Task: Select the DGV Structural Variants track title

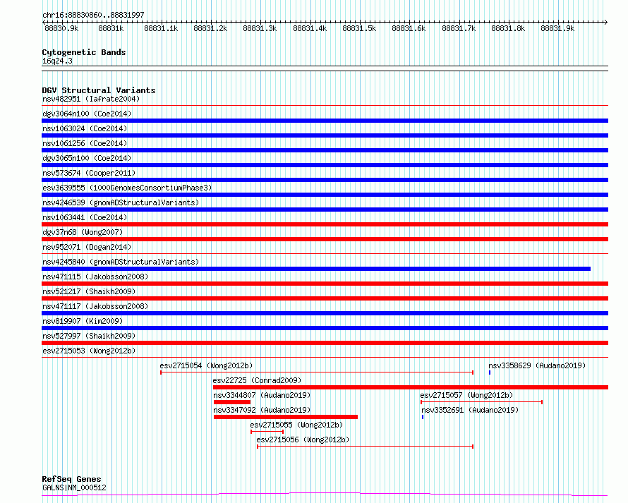Action: point(99,90)
